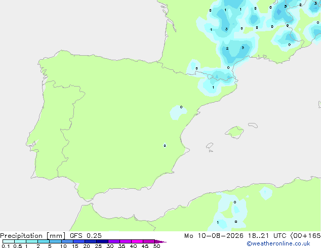Click the "GFS 0.25" model label

tap(86, 236)
